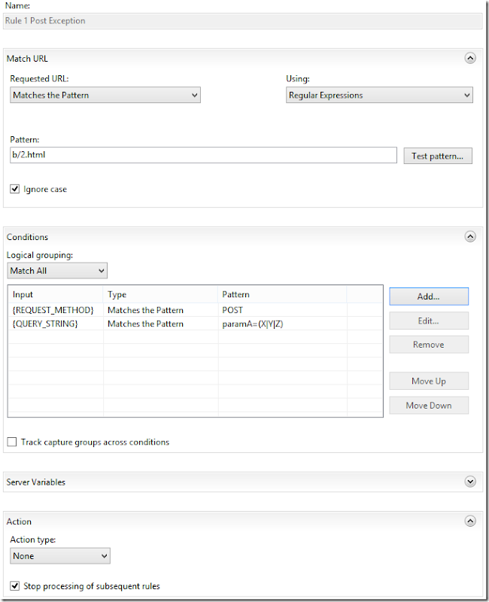Click the Test pattern button
This screenshot has width=489, height=602.
[437, 157]
